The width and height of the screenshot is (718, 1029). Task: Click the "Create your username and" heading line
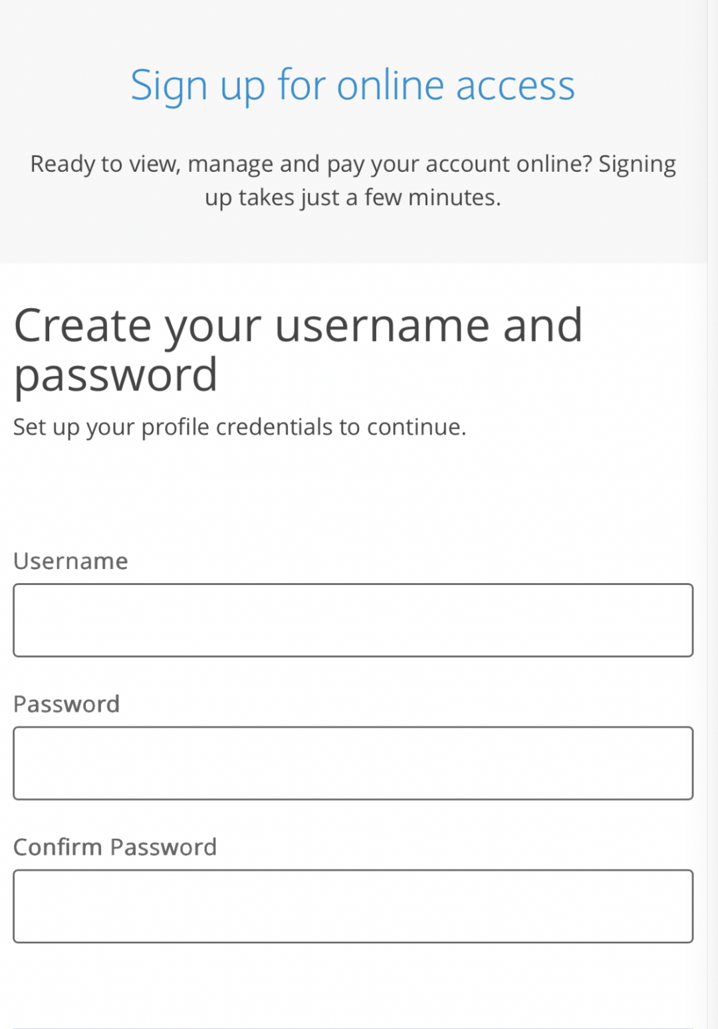click(x=299, y=326)
